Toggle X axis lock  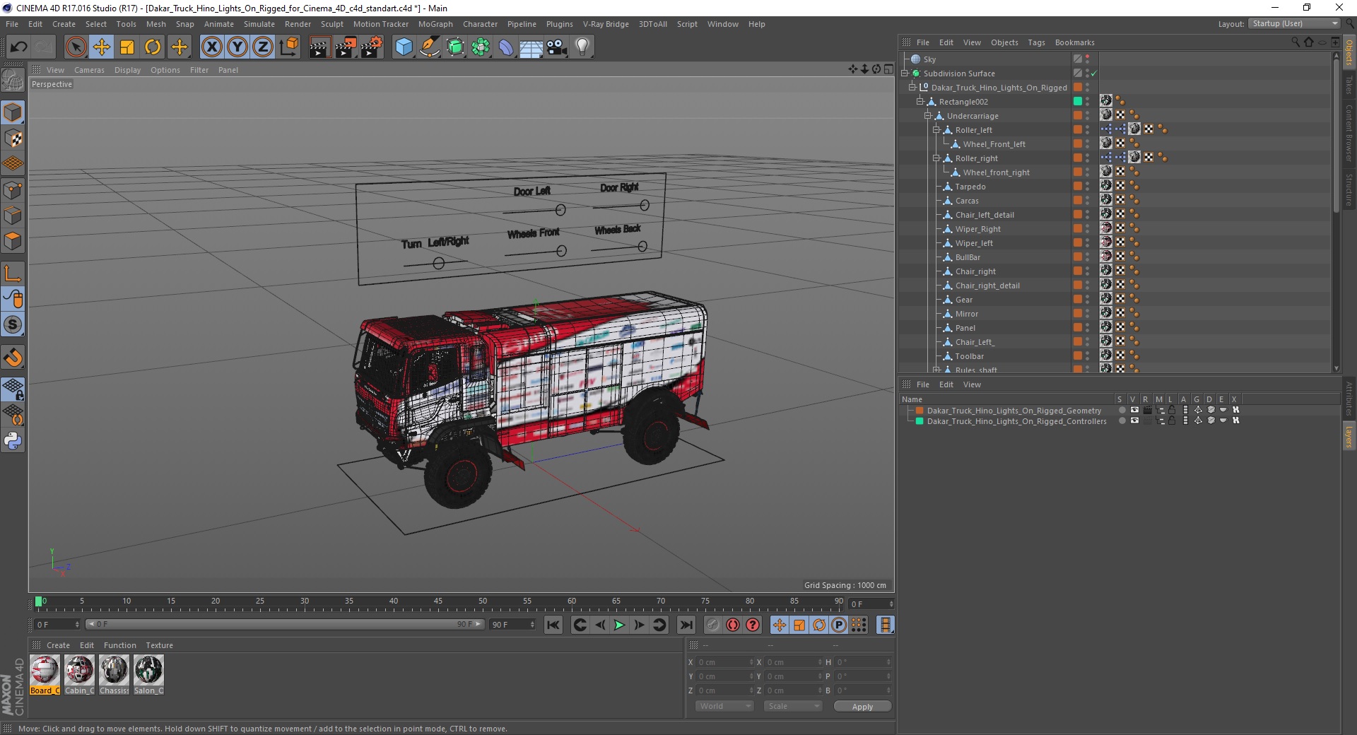(x=211, y=47)
